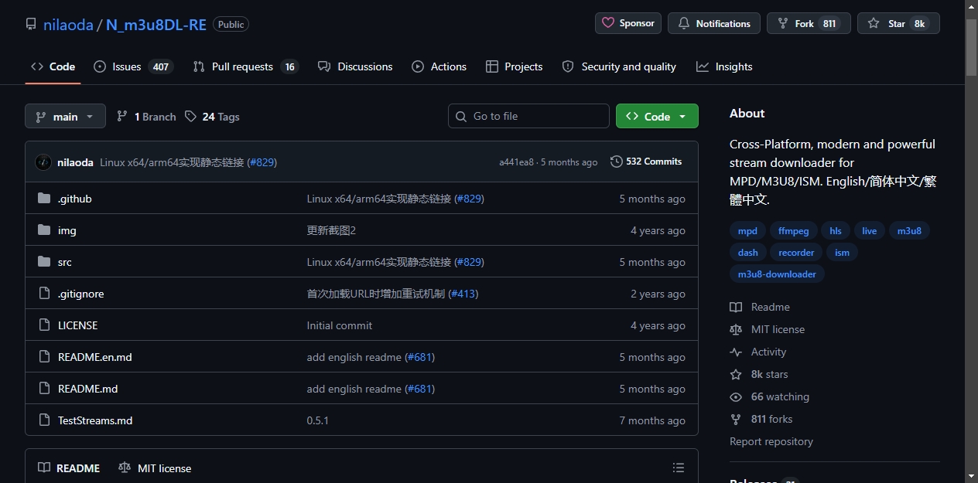
Task: Open issue #413 link in .gitignore row
Action: pos(463,294)
